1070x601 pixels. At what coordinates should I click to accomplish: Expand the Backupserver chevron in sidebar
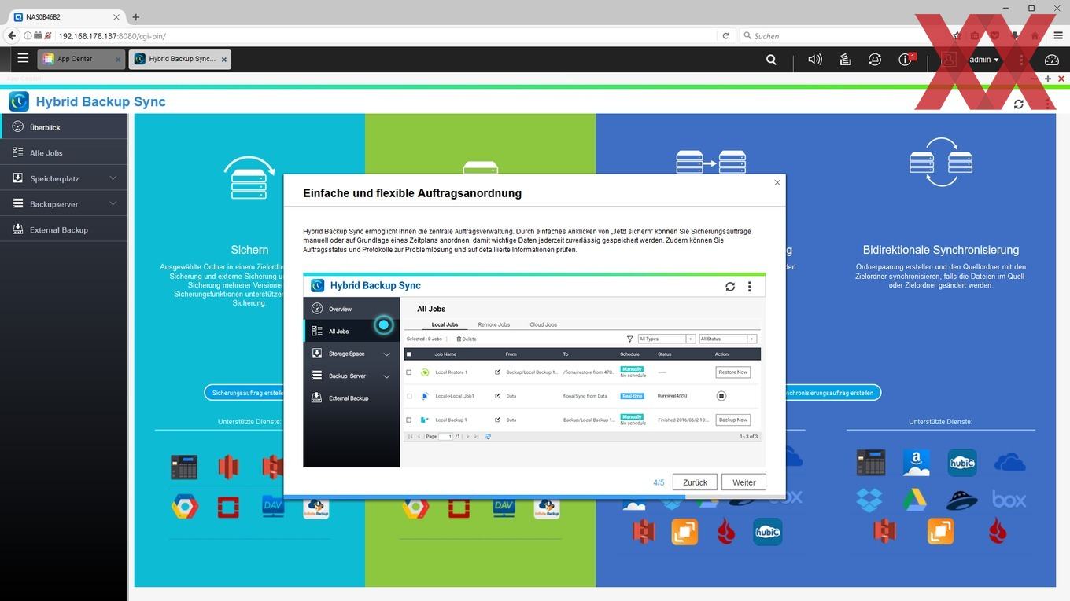click(113, 203)
